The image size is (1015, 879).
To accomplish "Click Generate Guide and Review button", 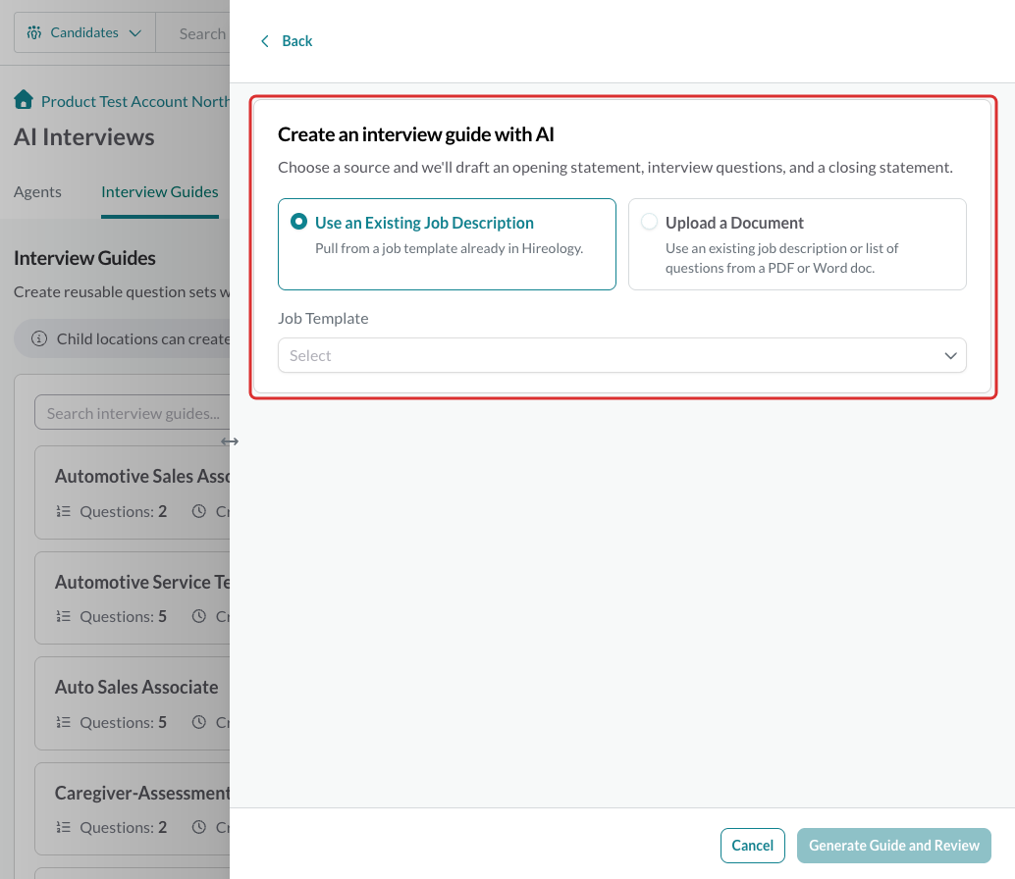I will (x=894, y=846).
